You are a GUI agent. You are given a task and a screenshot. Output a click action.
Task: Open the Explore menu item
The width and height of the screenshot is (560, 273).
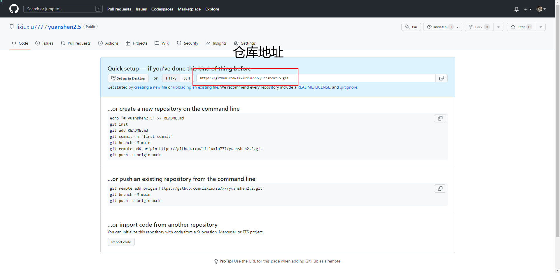pyautogui.click(x=212, y=9)
